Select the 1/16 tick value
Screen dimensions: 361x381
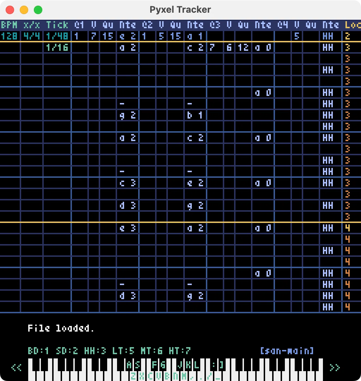point(57,47)
